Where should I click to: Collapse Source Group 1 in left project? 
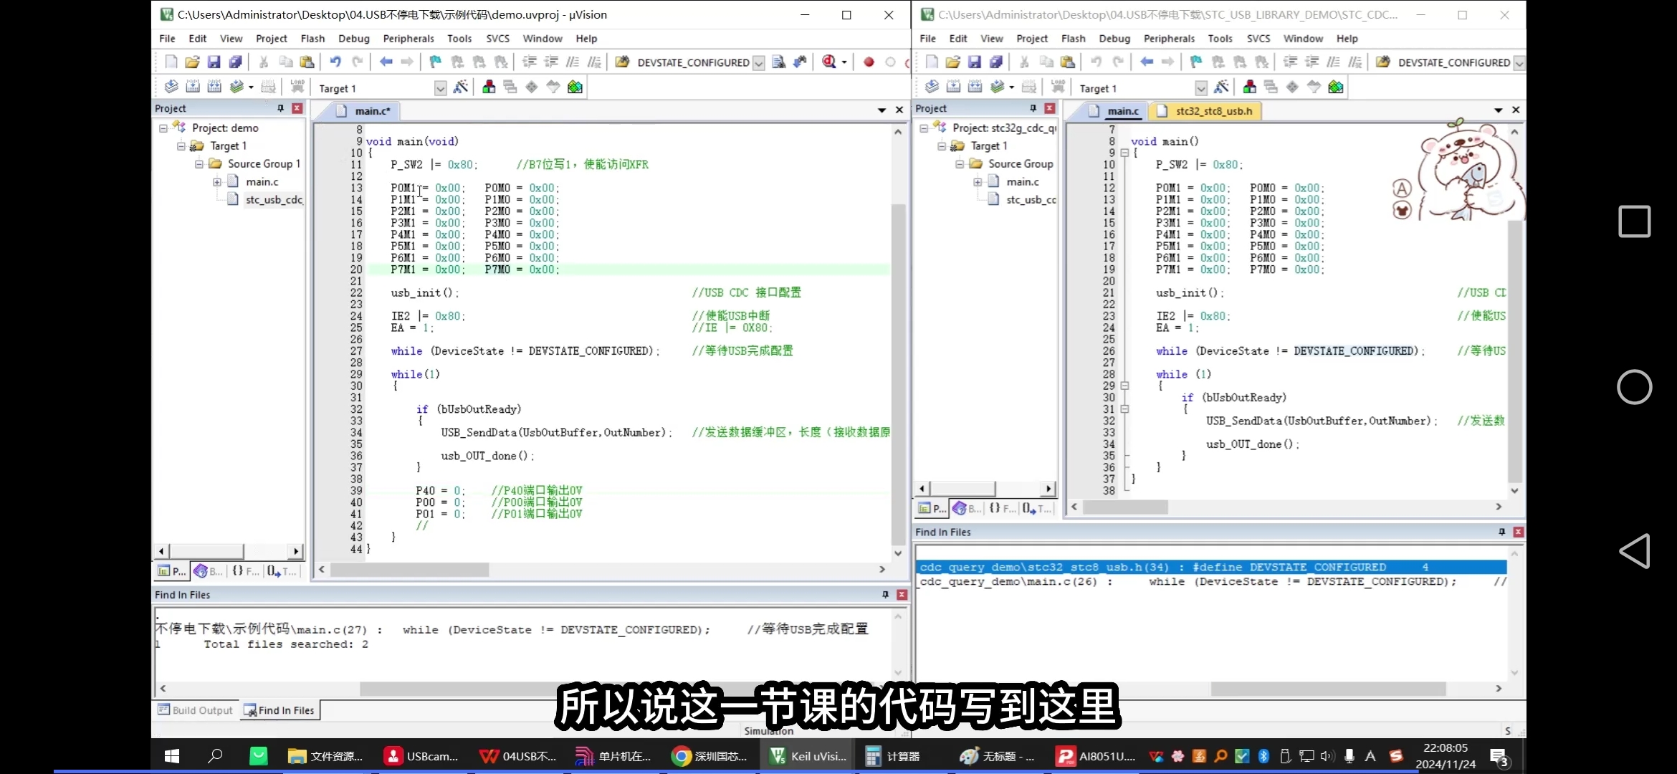[x=199, y=164]
